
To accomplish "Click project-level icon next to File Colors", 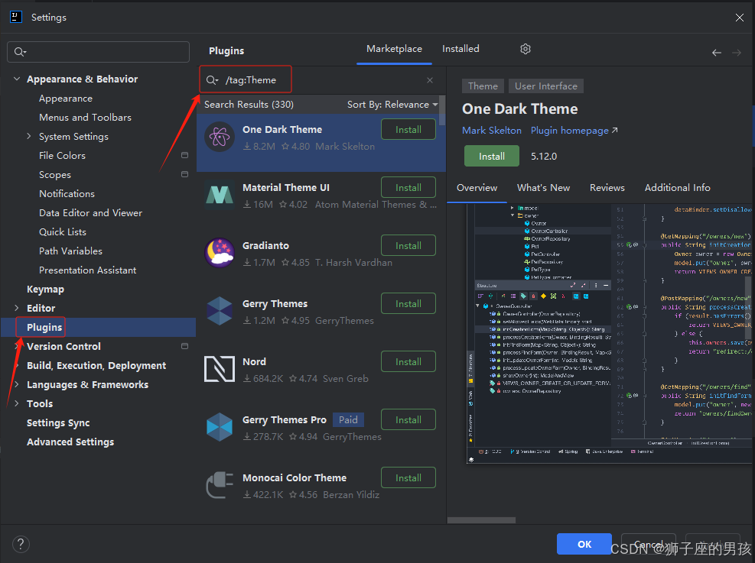I will pos(184,155).
